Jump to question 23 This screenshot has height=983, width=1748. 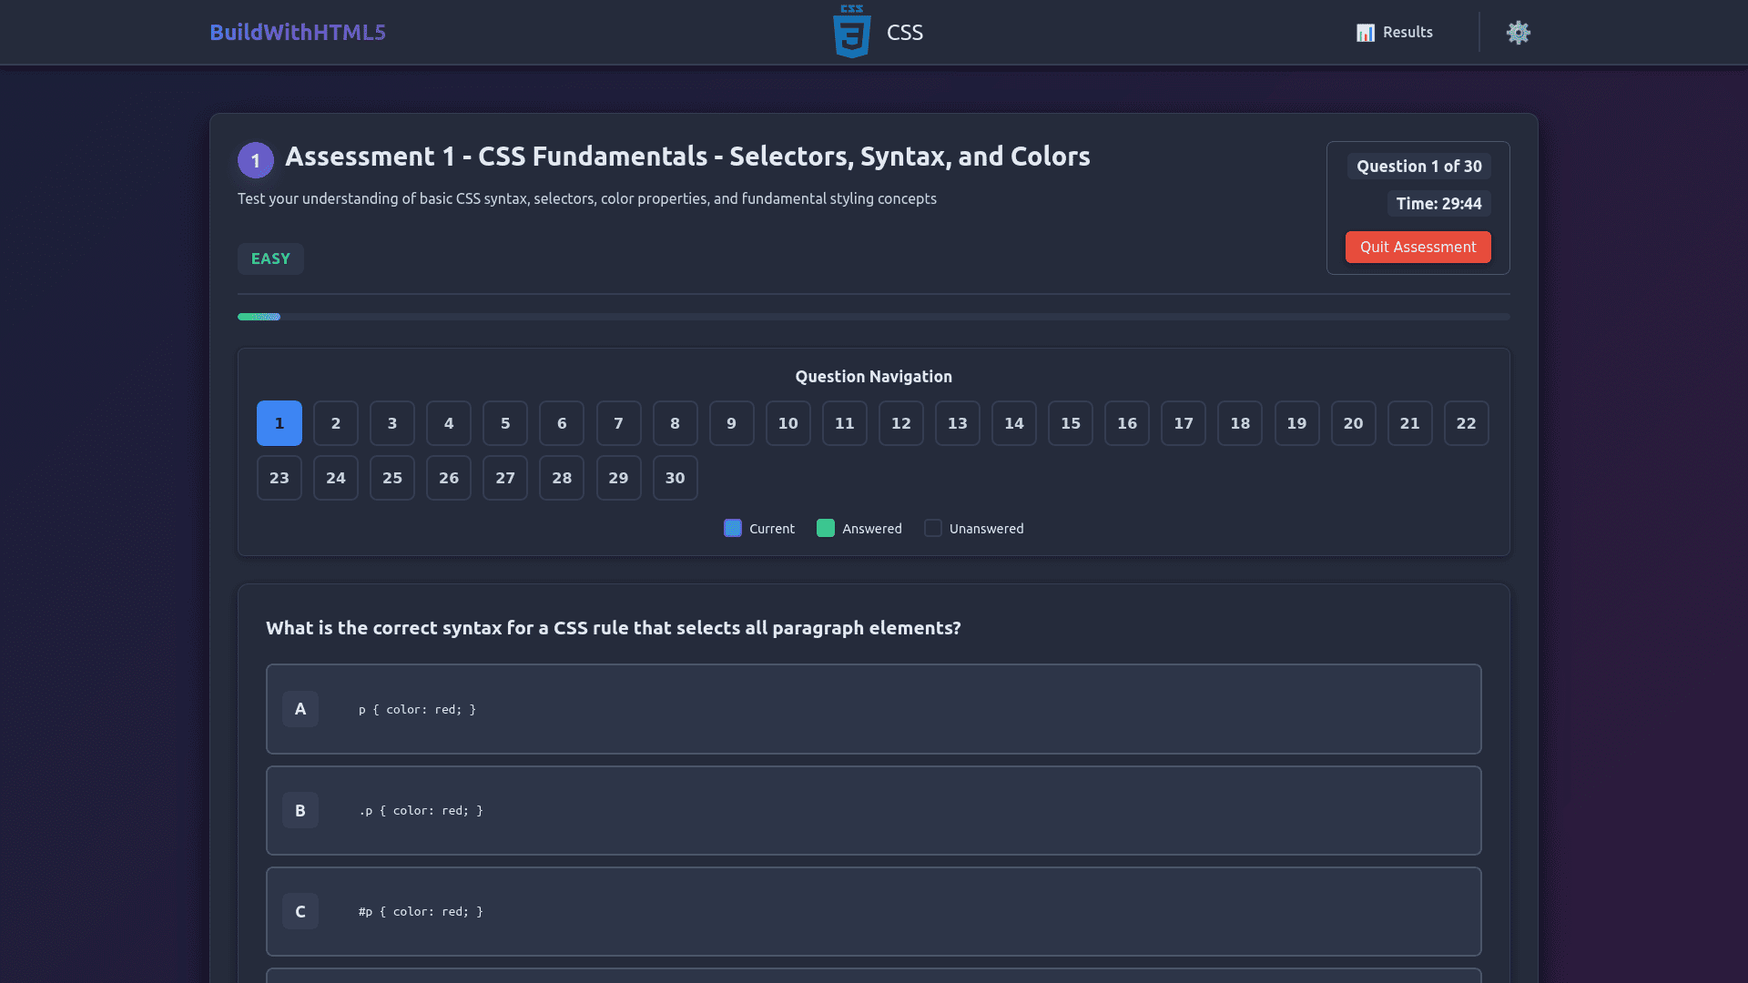tap(279, 478)
